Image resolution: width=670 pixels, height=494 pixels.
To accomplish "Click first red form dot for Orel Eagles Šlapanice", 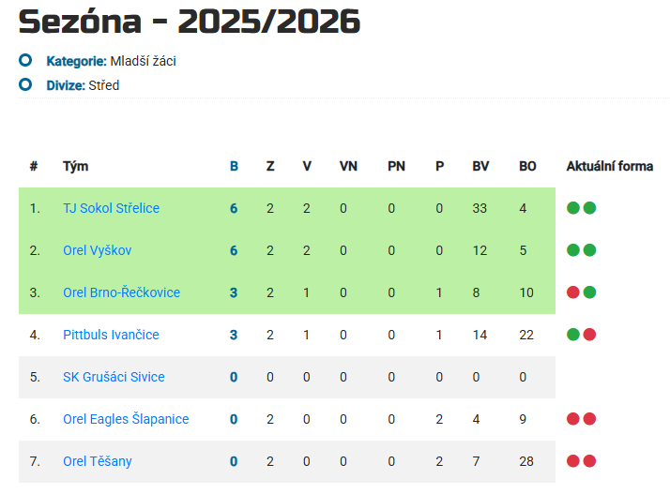I will pos(573,419).
